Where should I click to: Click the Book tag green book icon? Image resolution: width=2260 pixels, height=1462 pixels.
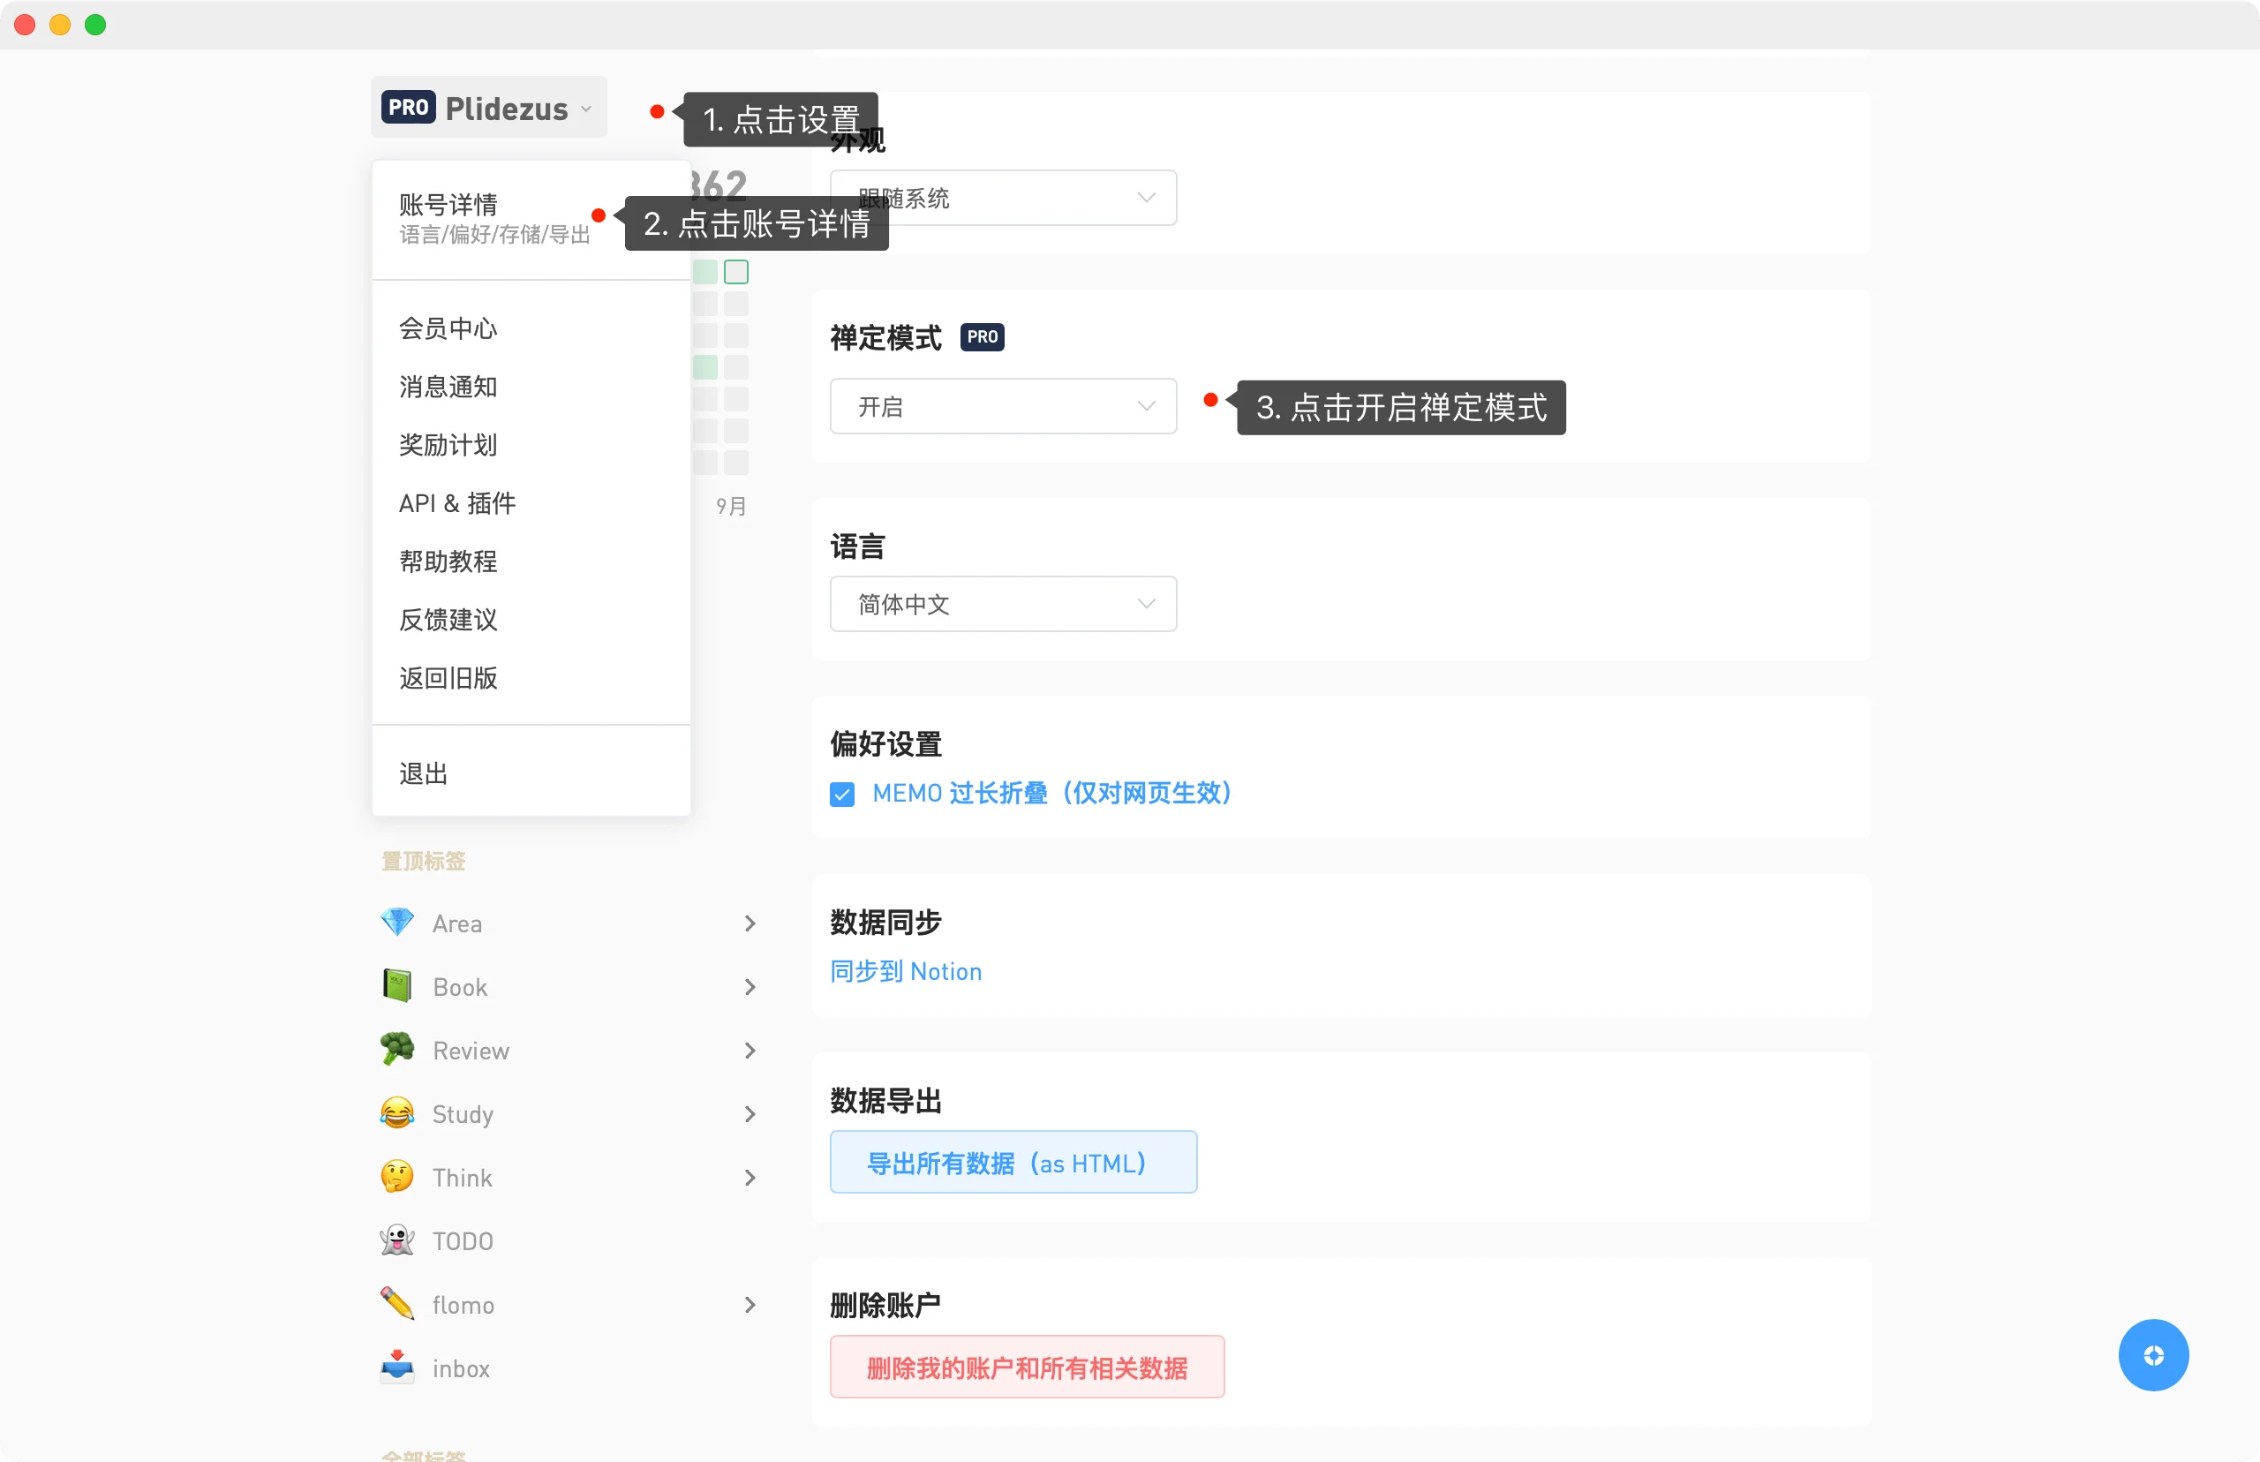tap(396, 985)
